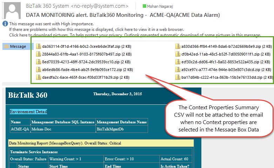This screenshot has height=168, width=274.
Task: Click zip icon for a92ce97c-a777-474e attachment
Action: click(178, 70)
